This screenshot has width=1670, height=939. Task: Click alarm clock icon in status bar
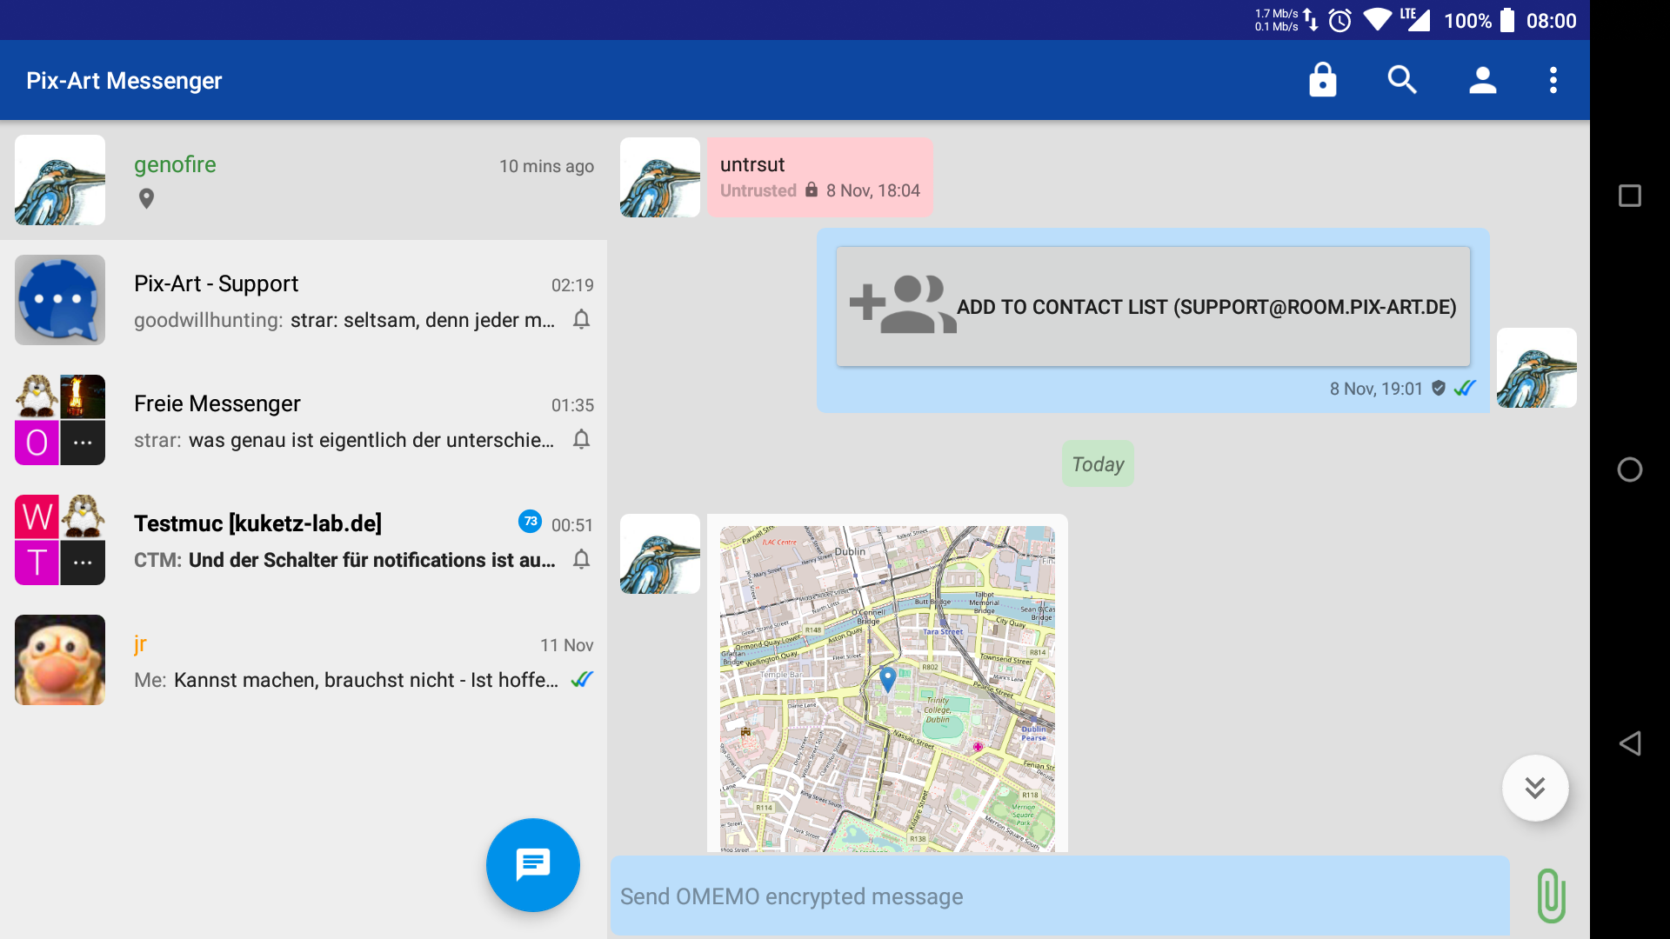click(x=1340, y=20)
